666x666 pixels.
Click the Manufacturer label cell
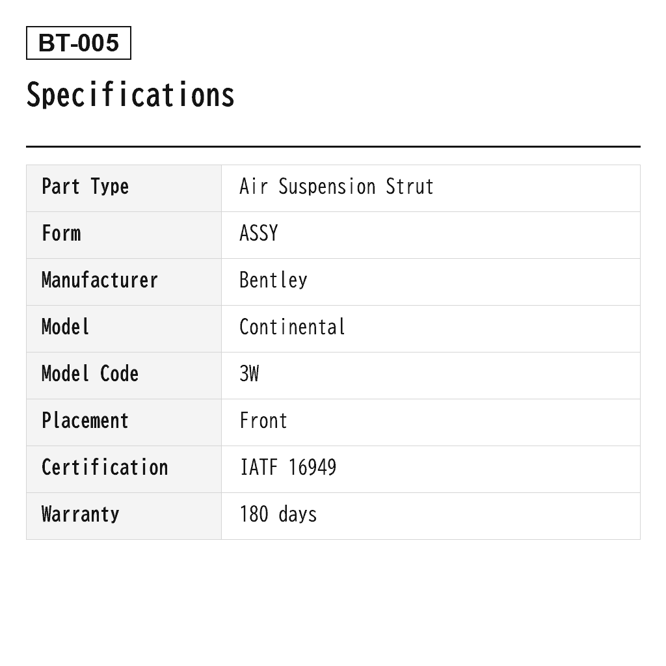coord(124,282)
